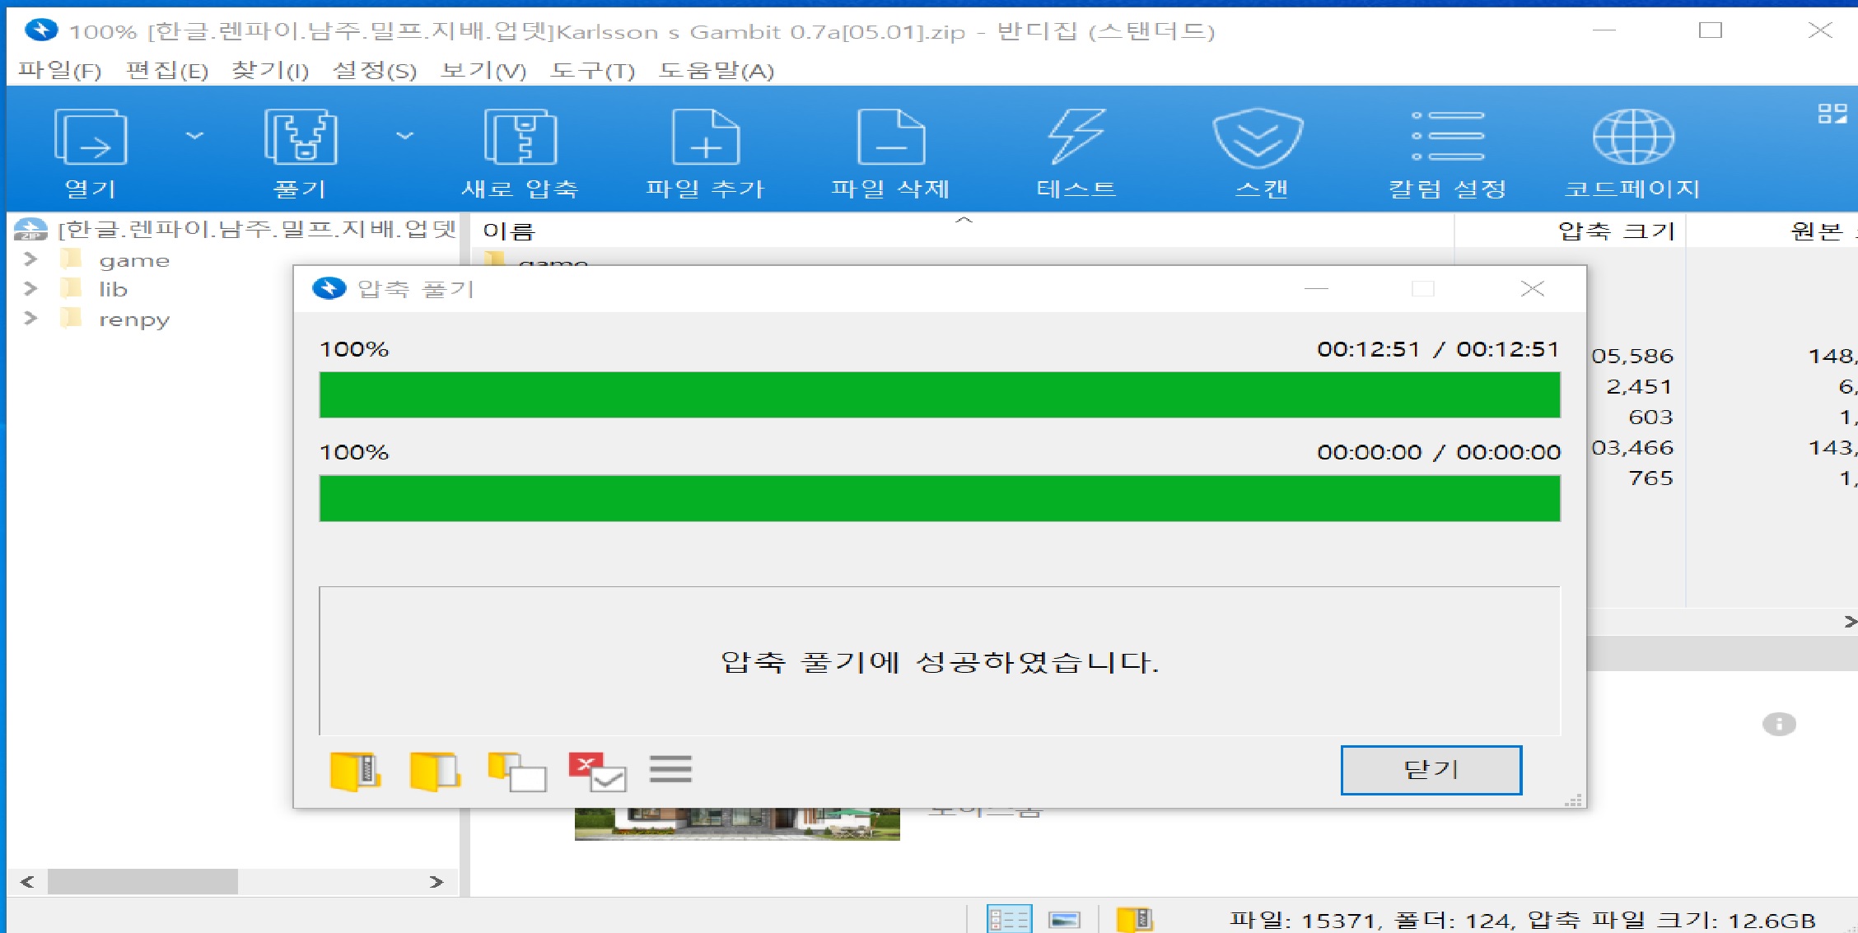Click the hamburger menu icon in dialog
The width and height of the screenshot is (1858, 933).
(x=670, y=770)
